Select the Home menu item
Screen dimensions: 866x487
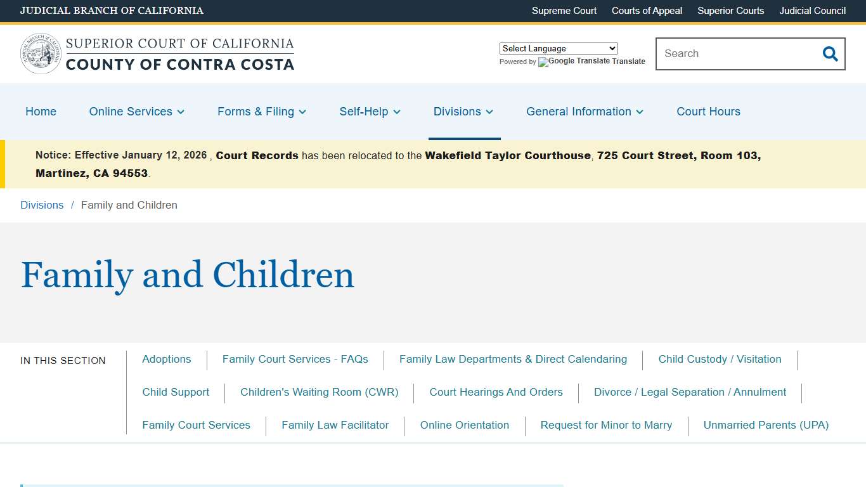pos(41,112)
